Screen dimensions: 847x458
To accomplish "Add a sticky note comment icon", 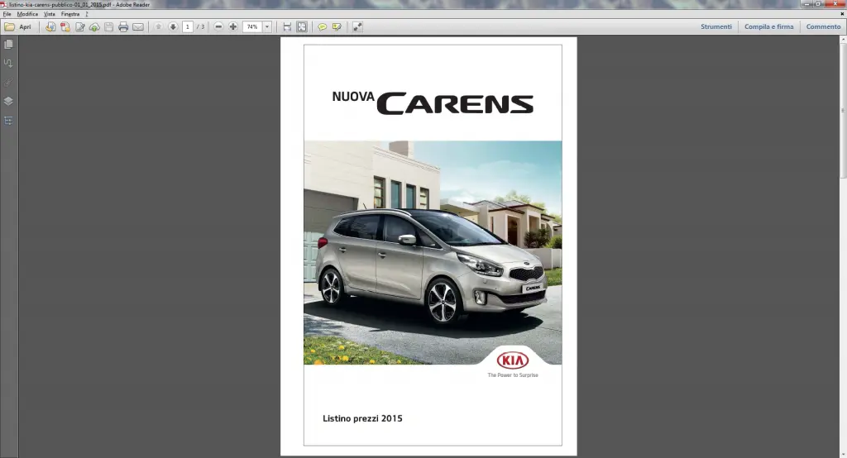I will pos(322,26).
